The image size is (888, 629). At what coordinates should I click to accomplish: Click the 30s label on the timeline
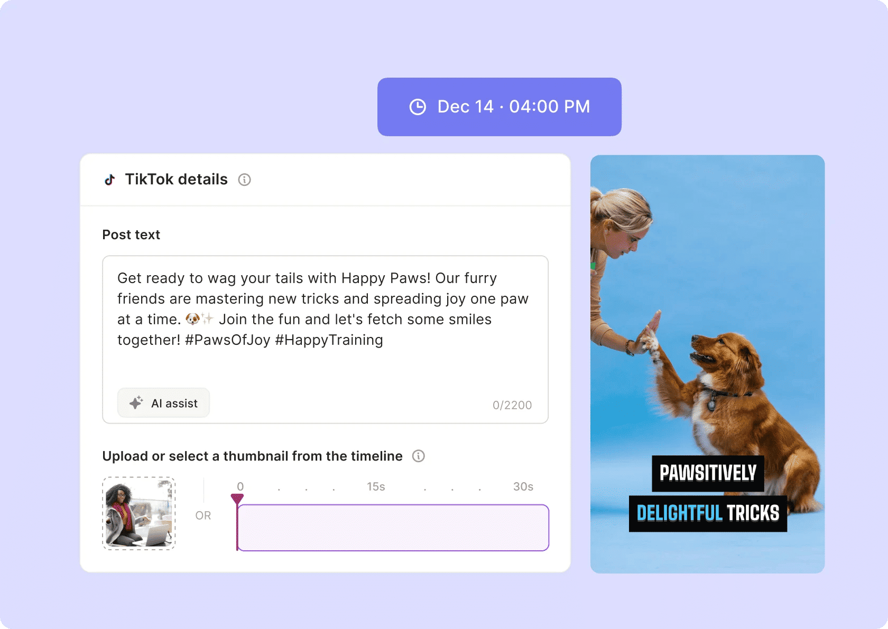[x=523, y=486]
